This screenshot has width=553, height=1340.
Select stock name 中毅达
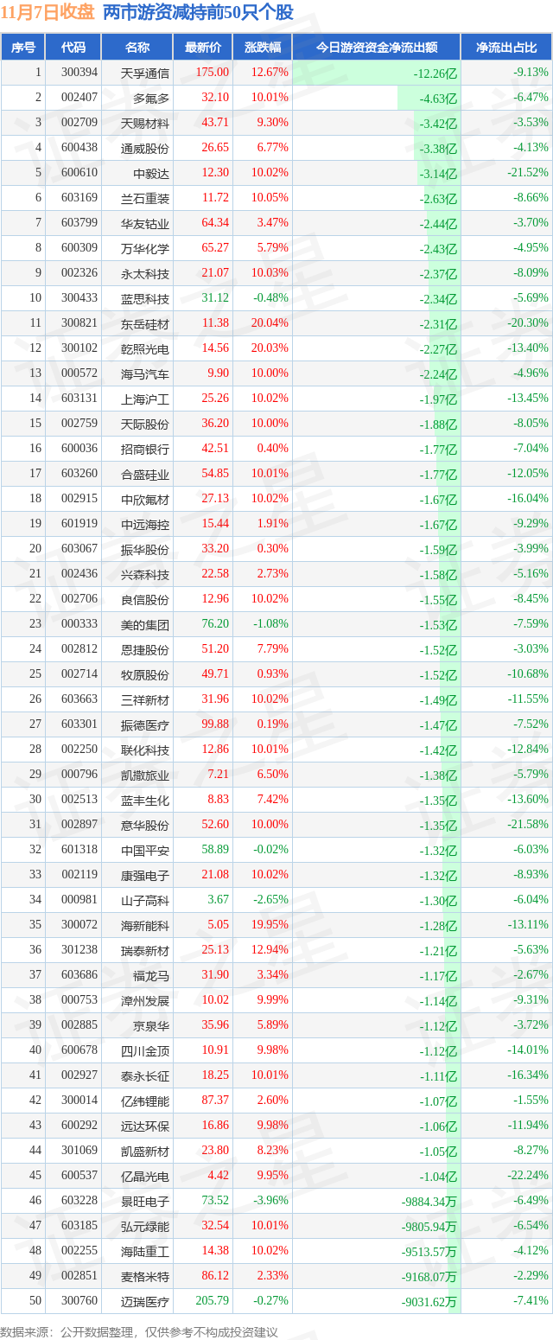pyautogui.click(x=151, y=173)
